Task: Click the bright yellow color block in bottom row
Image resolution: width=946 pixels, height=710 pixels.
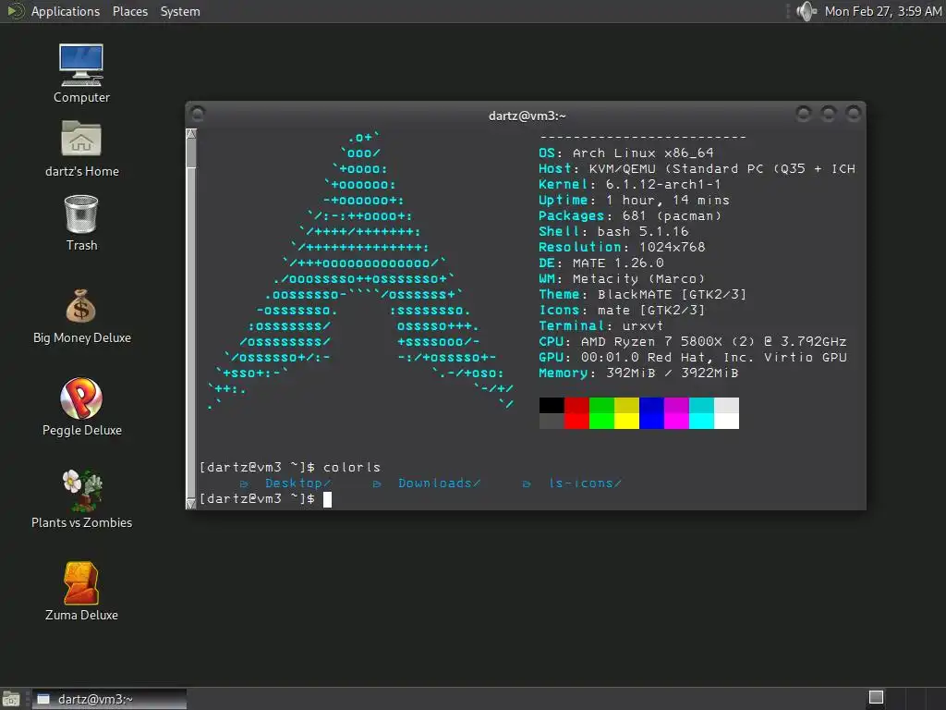Action: (x=627, y=421)
